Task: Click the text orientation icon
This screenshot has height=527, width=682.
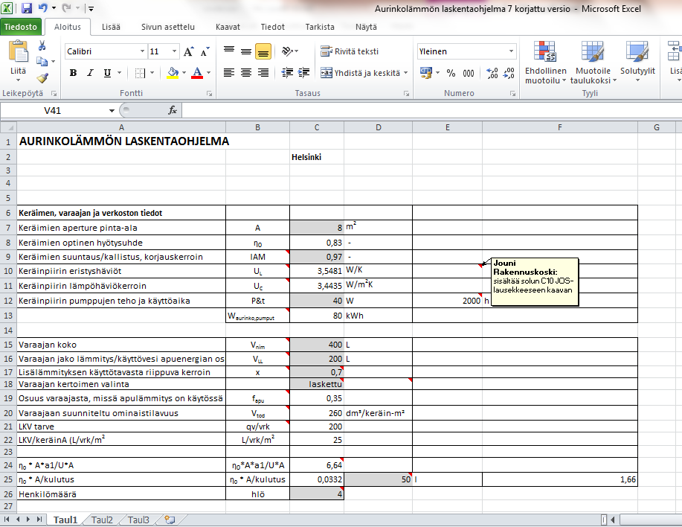Action: coord(287,51)
